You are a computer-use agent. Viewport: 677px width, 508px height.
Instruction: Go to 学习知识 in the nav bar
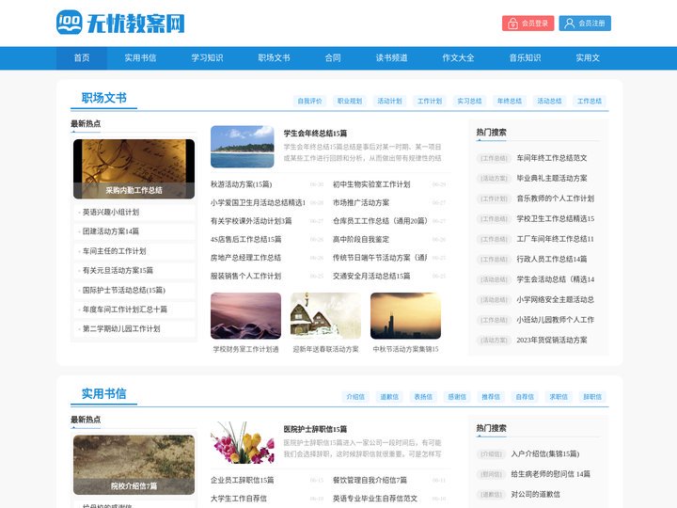(207, 58)
